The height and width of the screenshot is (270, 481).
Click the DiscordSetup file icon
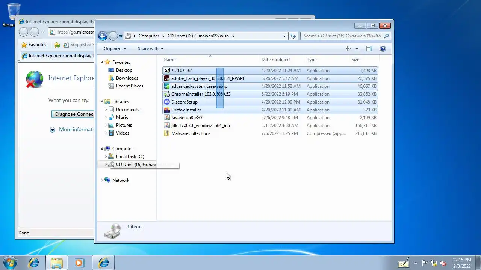point(167,102)
